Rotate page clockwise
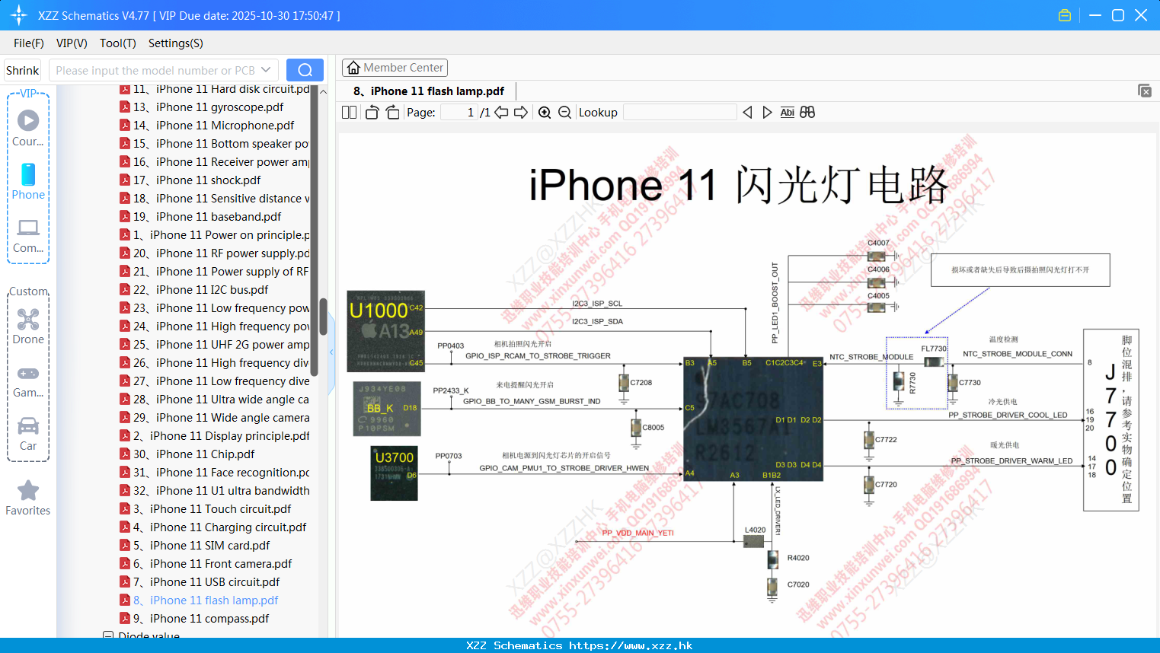The image size is (1160, 653). coord(392,113)
